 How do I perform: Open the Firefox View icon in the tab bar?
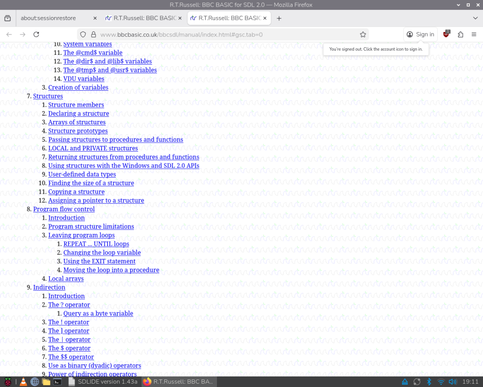[x=8, y=18]
